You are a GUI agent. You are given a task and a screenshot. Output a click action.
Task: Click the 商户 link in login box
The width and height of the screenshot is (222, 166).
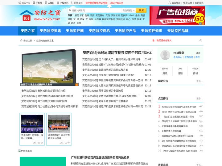198,57
